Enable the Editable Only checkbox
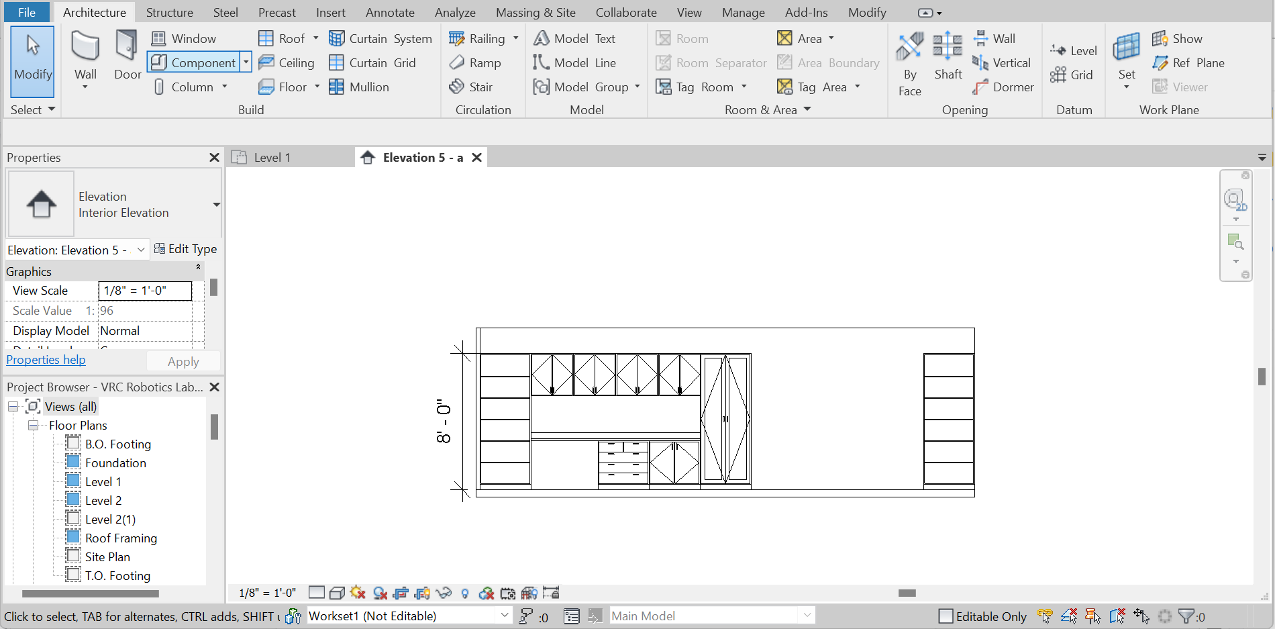This screenshot has width=1275, height=629. click(946, 616)
